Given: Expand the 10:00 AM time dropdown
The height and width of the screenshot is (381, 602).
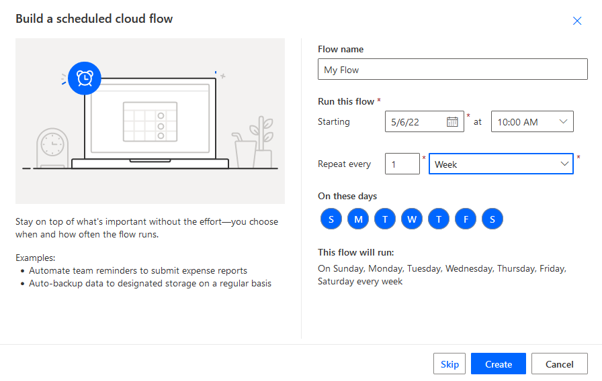Looking at the screenshot, I should (x=532, y=121).
